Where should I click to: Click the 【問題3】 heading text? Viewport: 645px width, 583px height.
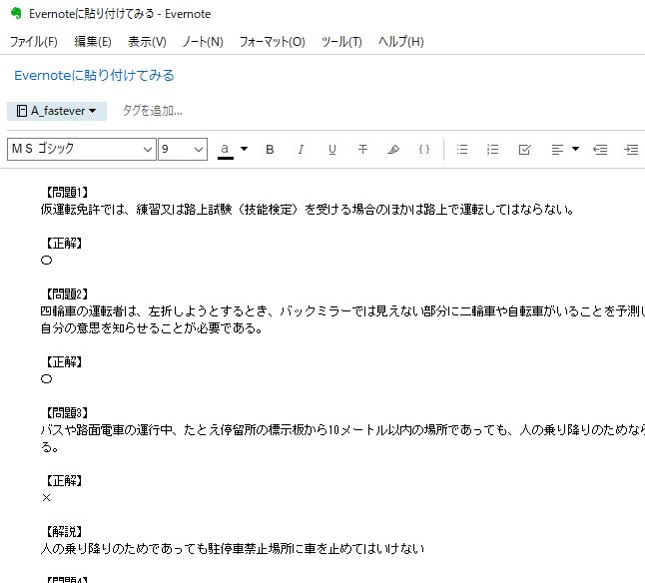66,412
